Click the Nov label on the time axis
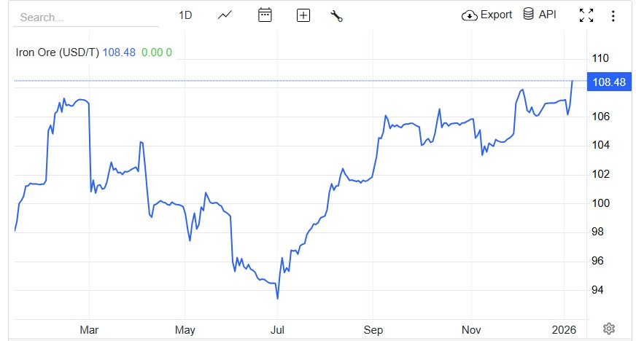The width and height of the screenshot is (636, 341). (x=471, y=330)
